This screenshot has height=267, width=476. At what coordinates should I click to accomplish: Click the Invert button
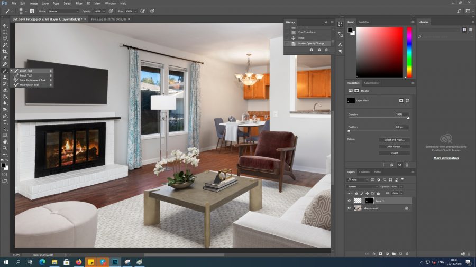pos(394,153)
